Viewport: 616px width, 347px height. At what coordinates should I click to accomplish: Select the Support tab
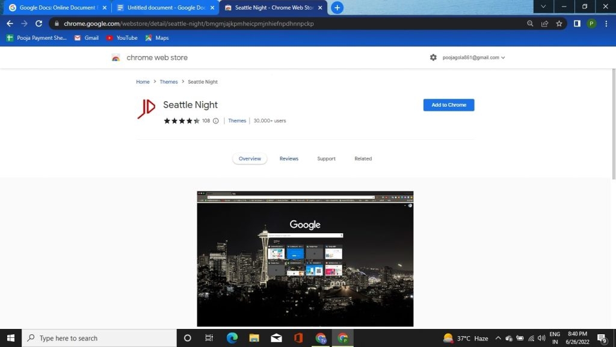pyautogui.click(x=326, y=158)
